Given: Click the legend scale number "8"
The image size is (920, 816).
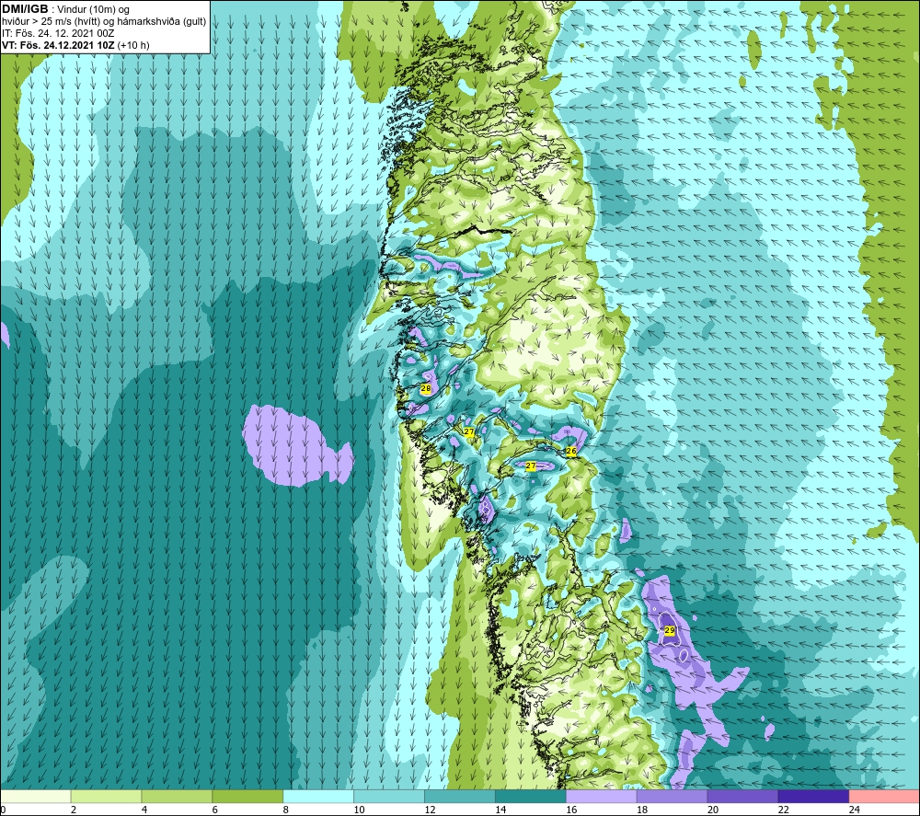Looking at the screenshot, I should click(x=286, y=810).
